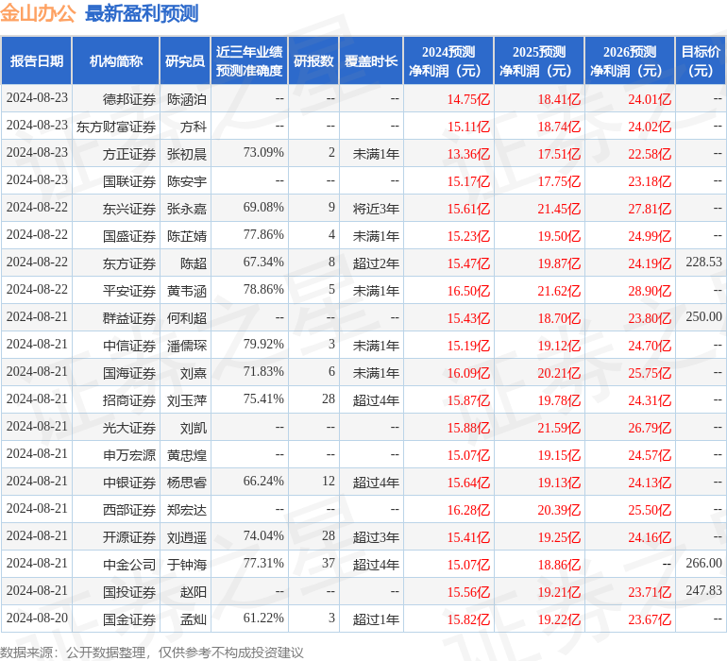Image resolution: width=727 pixels, height=661 pixels.
Task: Click accuracy value 79.92%
Action: tap(263, 344)
